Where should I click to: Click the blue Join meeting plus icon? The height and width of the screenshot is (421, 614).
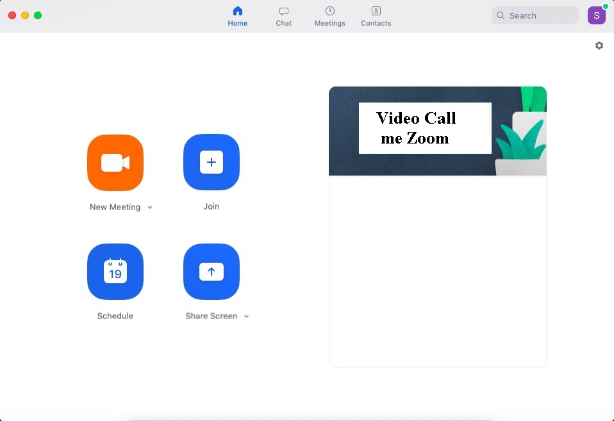click(212, 162)
